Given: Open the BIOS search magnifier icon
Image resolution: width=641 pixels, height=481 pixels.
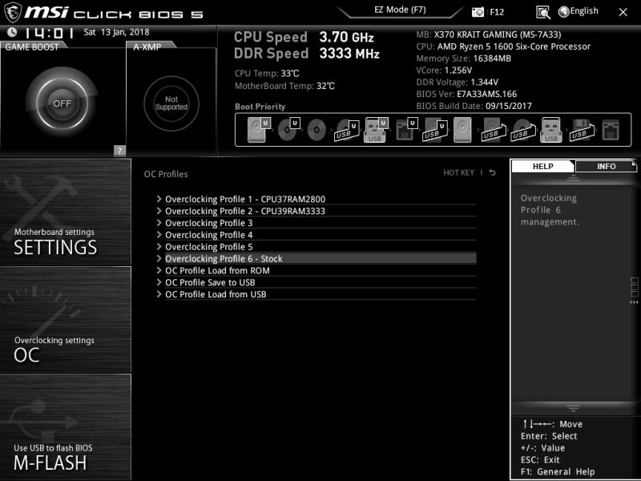Looking at the screenshot, I should (543, 12).
